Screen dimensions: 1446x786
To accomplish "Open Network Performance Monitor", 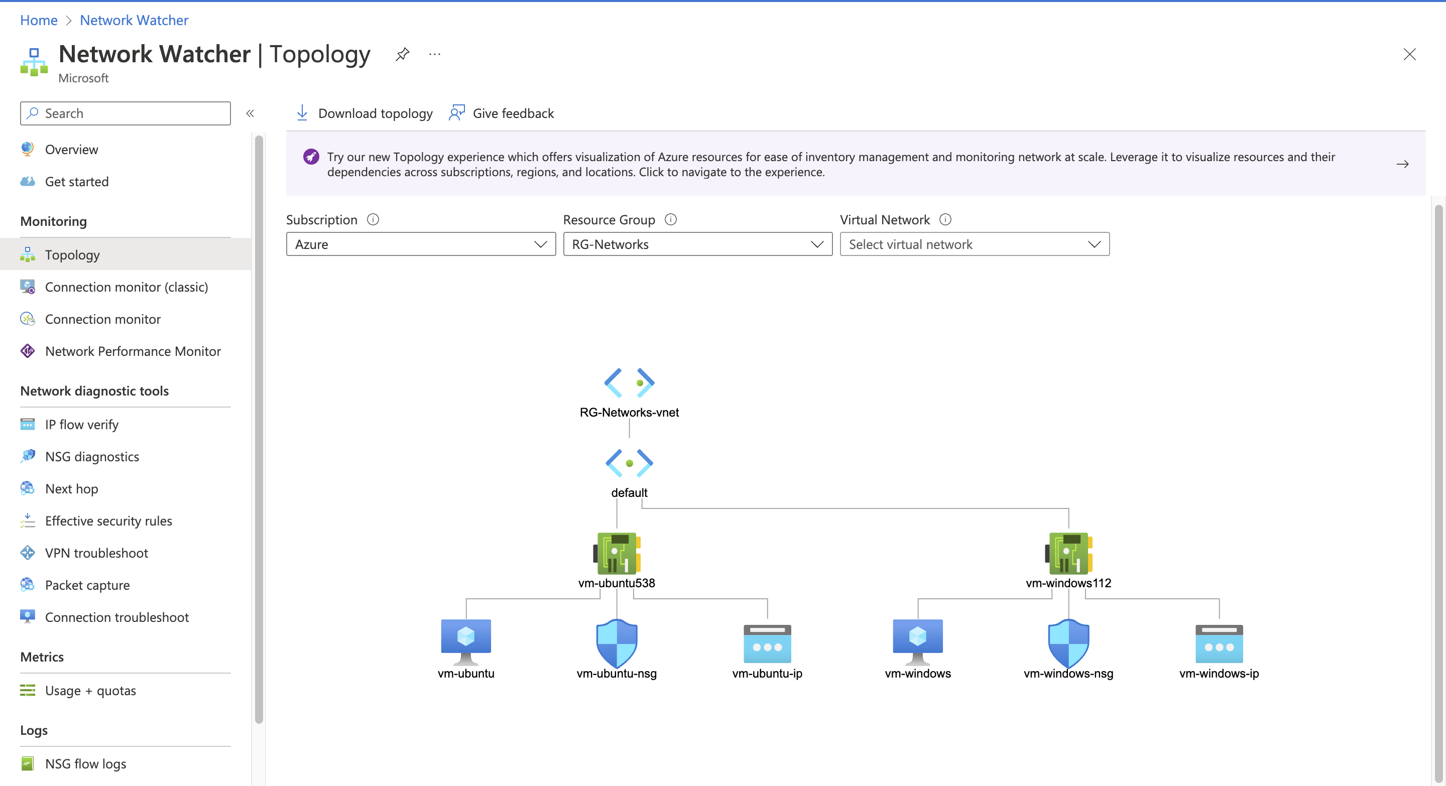I will click(x=126, y=351).
